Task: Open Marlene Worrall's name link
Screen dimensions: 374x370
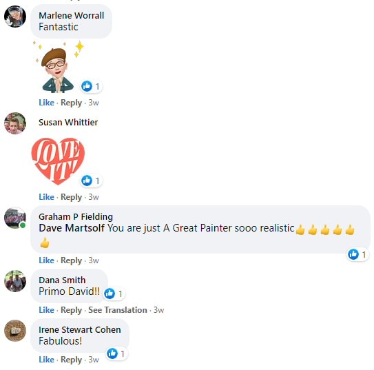Action: pyautogui.click(x=72, y=16)
